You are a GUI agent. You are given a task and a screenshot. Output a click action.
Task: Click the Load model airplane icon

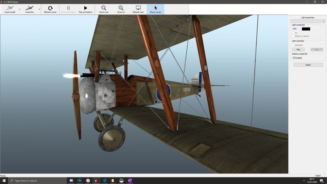pyautogui.click(x=10, y=8)
